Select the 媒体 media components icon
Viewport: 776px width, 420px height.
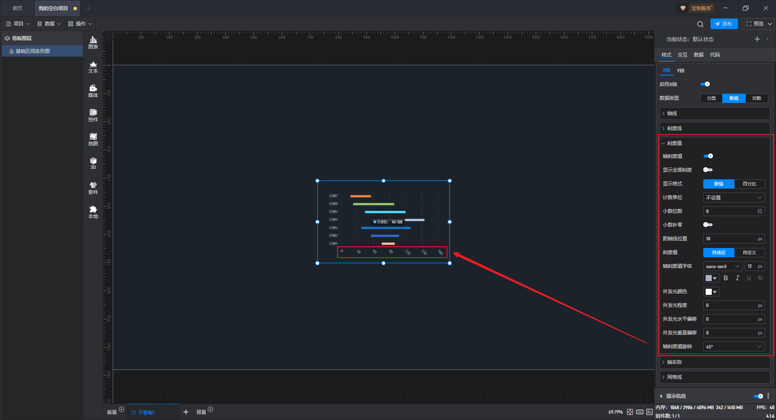point(93,91)
